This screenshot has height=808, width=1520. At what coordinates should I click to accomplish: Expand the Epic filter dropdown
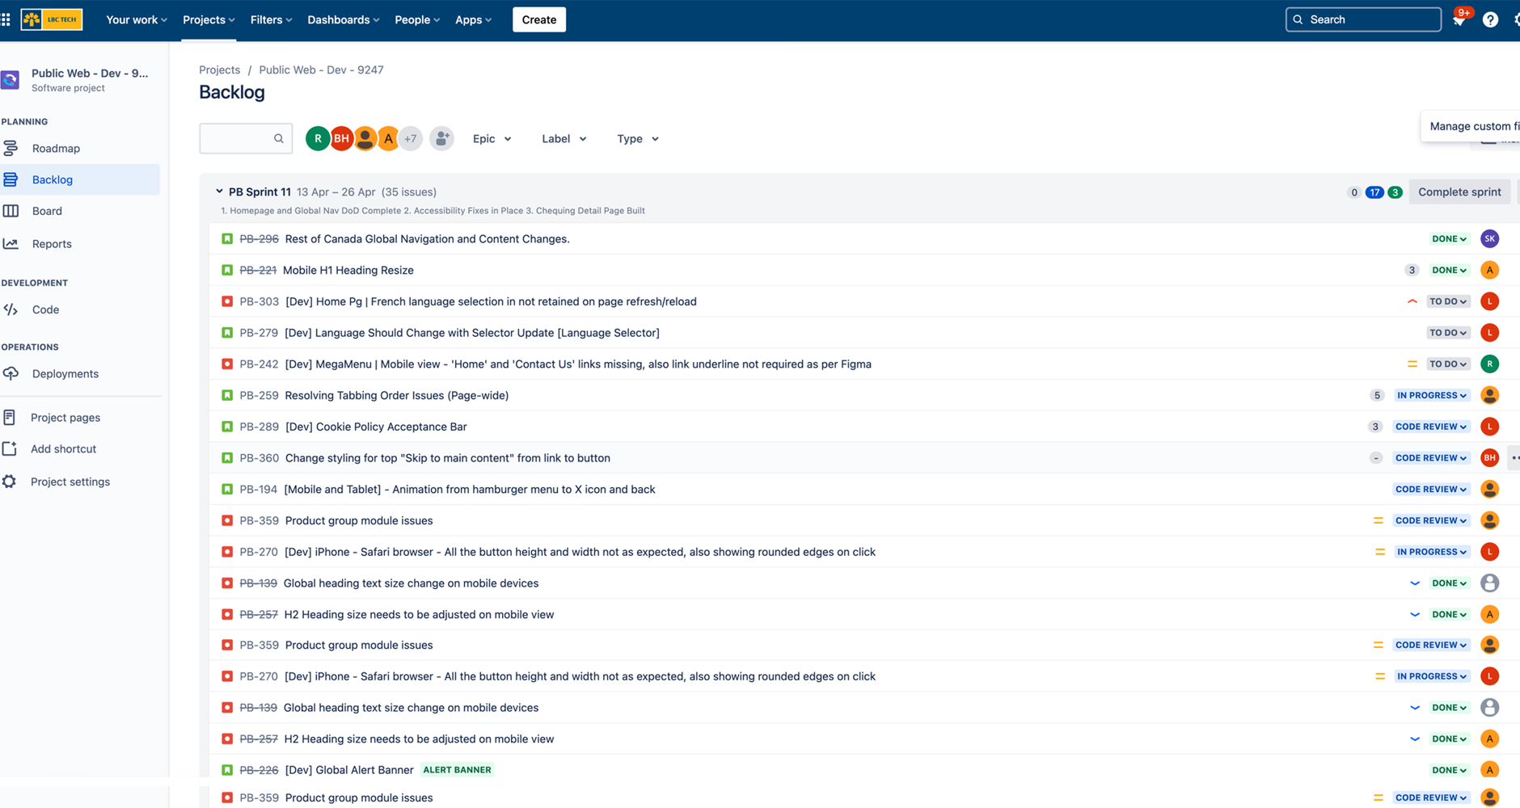[x=492, y=139]
